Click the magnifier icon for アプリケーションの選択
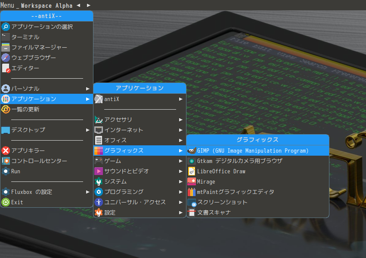 [x=6, y=27]
